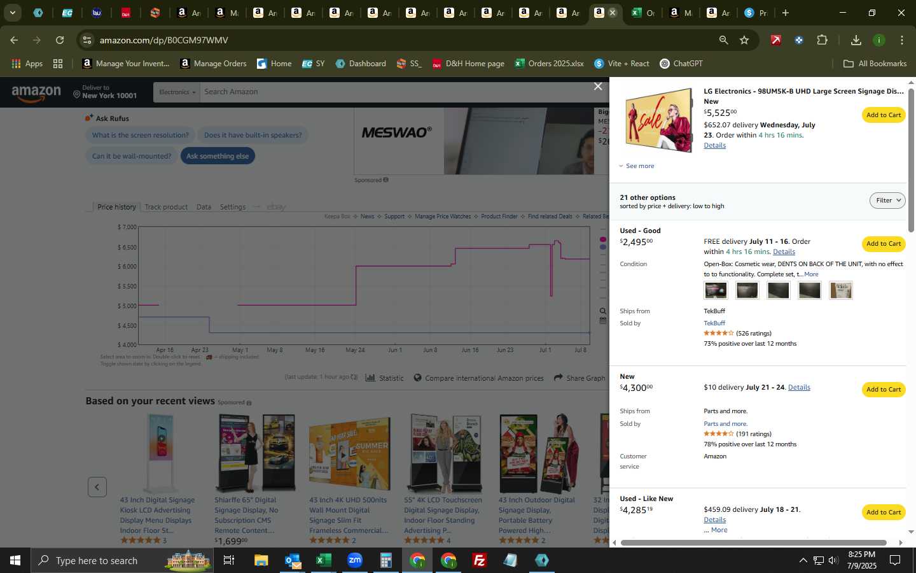Screen dimensions: 916x573
Task: Open TekBuff seller link
Action: click(x=714, y=323)
